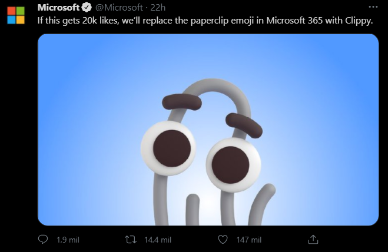The image size is (388, 252).
Task: Click the share upload icon
Action: (313, 239)
